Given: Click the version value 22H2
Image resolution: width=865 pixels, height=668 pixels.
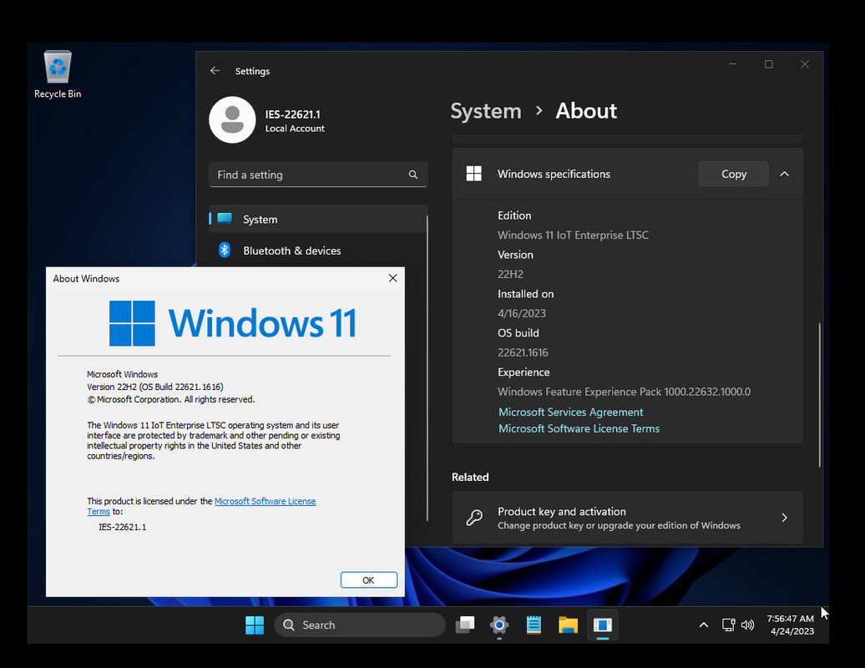Looking at the screenshot, I should click(x=510, y=274).
